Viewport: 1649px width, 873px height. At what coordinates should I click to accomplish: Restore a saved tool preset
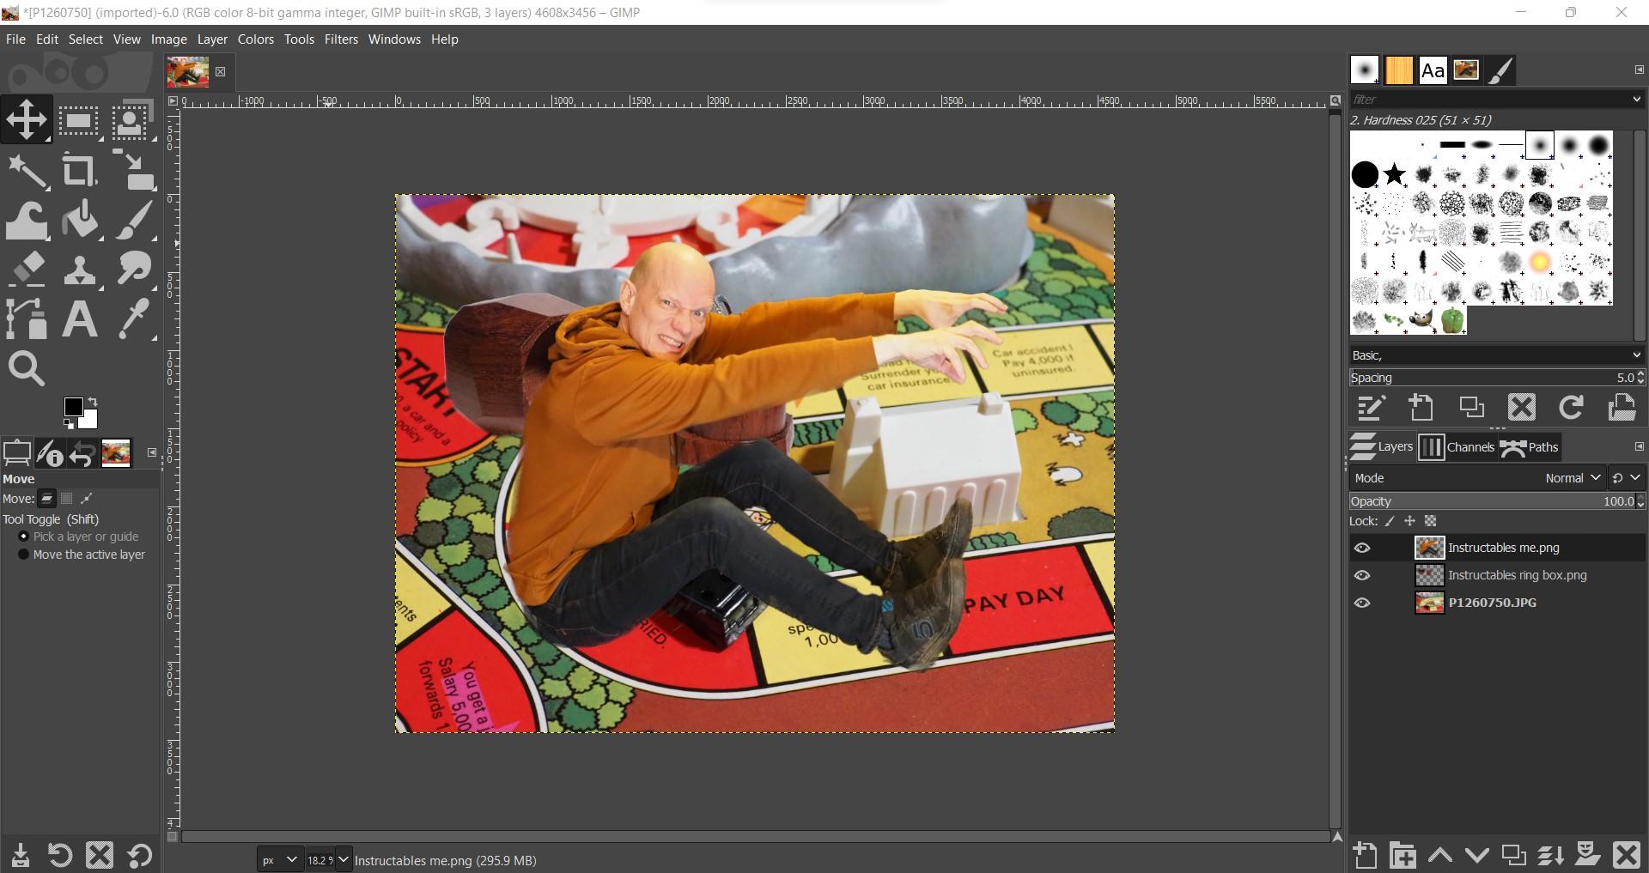(60, 855)
